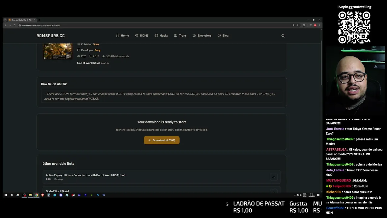Click the "Other available links" heading
The height and width of the screenshot is (218, 387).
tap(58, 163)
